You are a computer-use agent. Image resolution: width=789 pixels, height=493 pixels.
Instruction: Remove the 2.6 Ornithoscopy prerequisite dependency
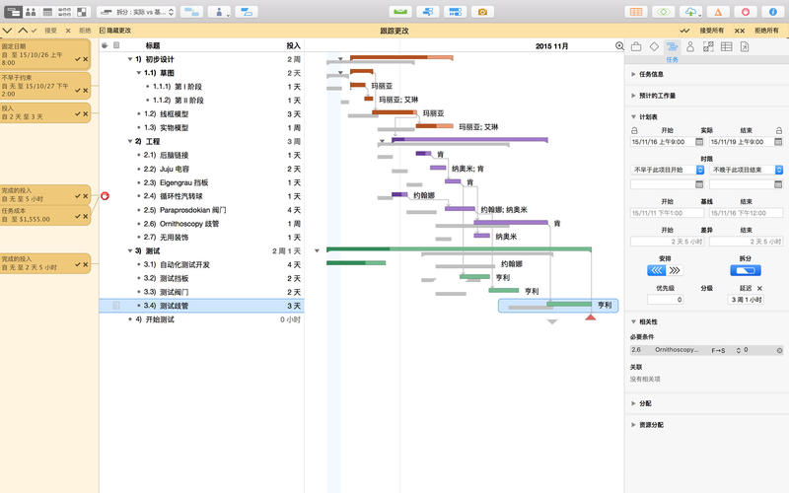pos(779,350)
